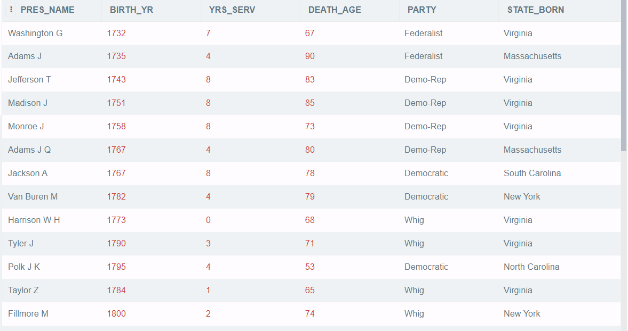Click the Fillmore M name cell
Screen dimensions: 628x331
coord(28,314)
